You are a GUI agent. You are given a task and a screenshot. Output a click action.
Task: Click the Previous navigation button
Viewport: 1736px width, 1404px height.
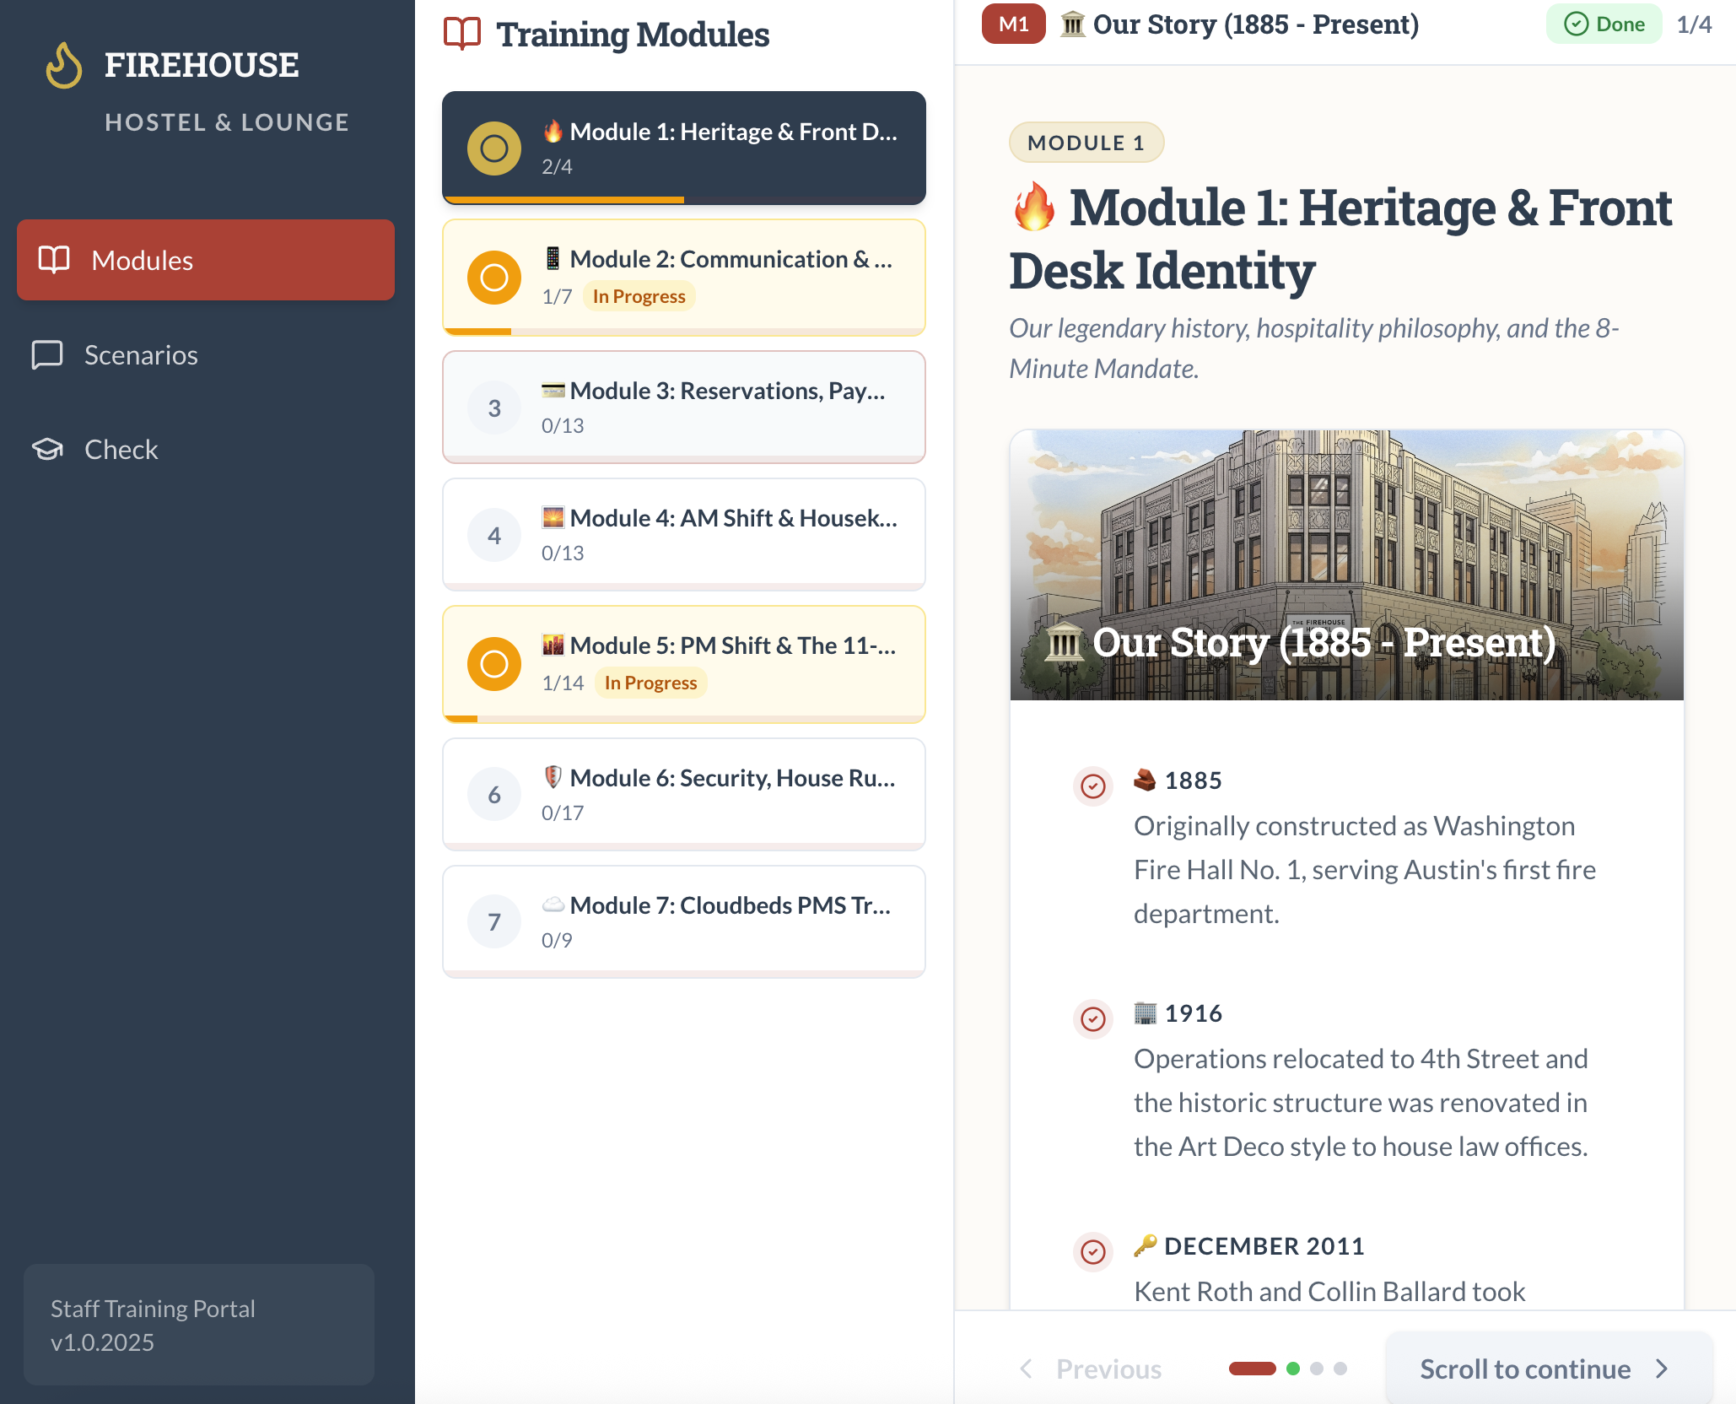pos(1092,1369)
